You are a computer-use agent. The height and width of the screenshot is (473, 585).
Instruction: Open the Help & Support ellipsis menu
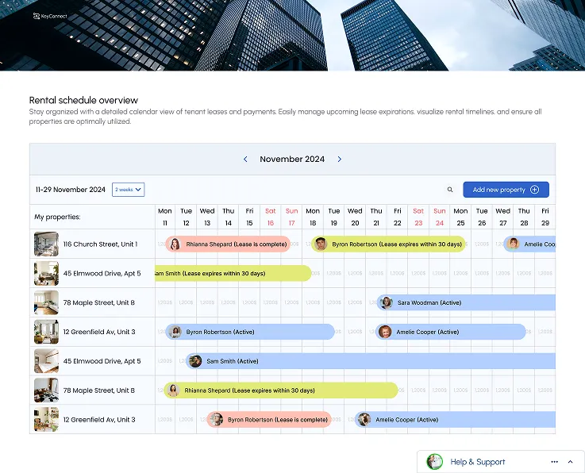tap(554, 462)
